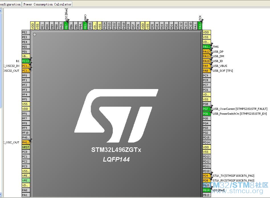The height and width of the screenshot is (198, 270).
Task: Click pin PC3
Action: [x=26, y=166]
